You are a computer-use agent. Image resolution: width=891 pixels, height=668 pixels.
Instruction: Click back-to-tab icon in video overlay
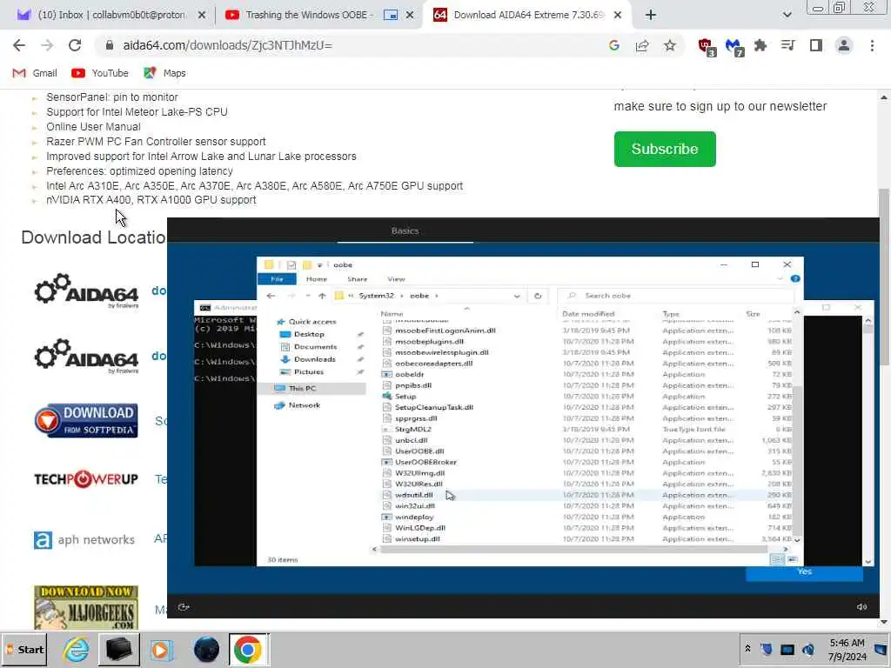[x=184, y=607]
